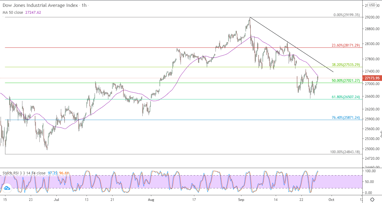Click 25600.00 on the price axis
This screenshot has height=203, width=382.
click(372, 129)
